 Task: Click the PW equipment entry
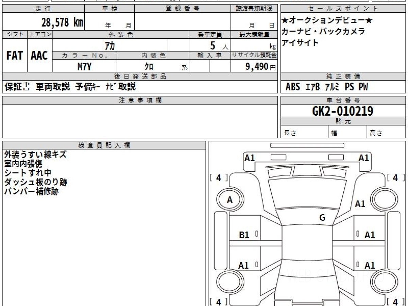tap(363, 87)
